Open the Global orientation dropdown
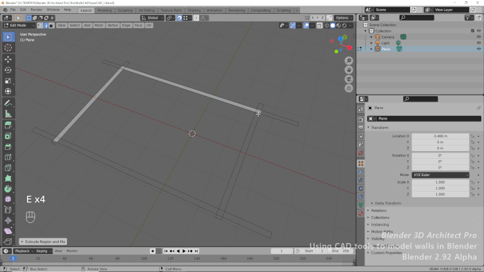The image size is (484, 272). tap(153, 18)
